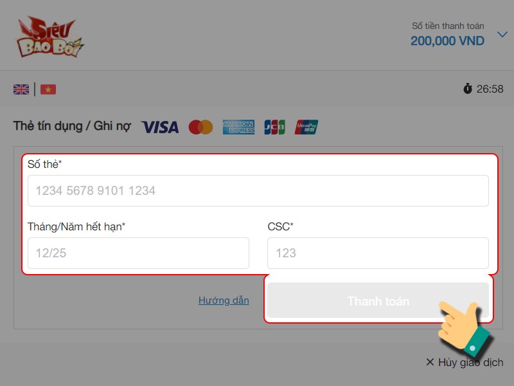Open the Hướng dẫn guide link
Screen dimensions: 514x386
[224, 300]
